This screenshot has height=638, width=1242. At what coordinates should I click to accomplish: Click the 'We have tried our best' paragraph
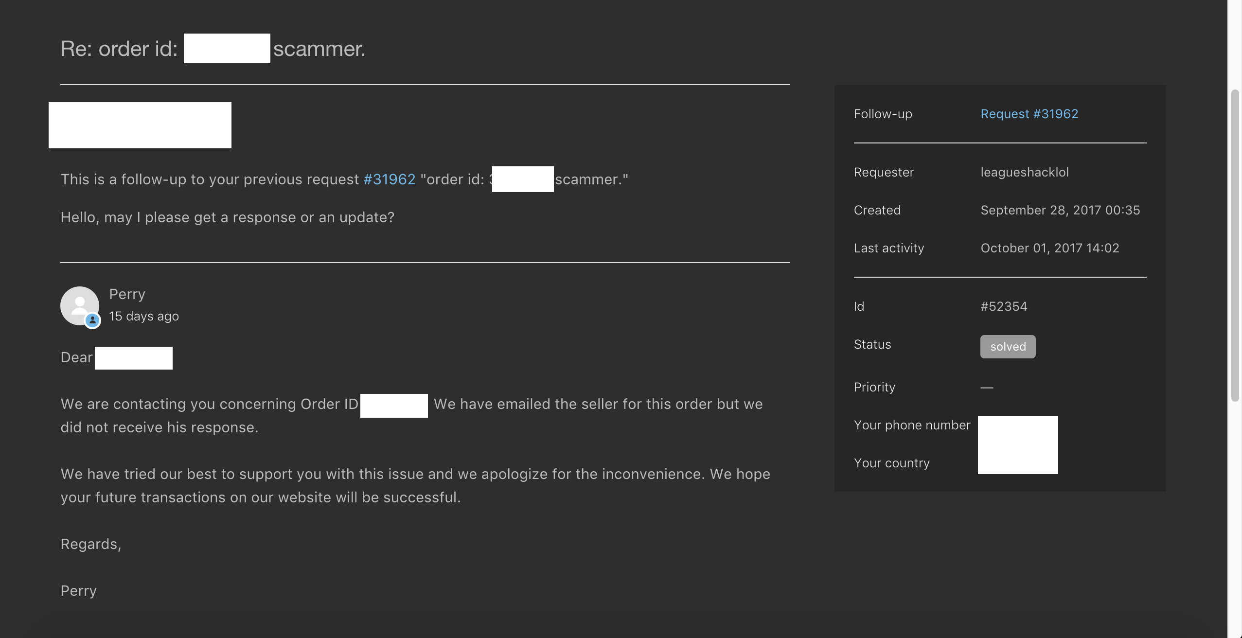pos(415,486)
